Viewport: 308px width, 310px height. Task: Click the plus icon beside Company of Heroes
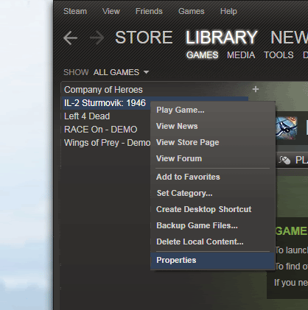[x=256, y=89]
